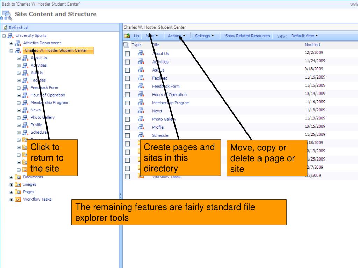Open the Default View dropdown
Viewport: 358px width, 268px height.
click(x=305, y=36)
